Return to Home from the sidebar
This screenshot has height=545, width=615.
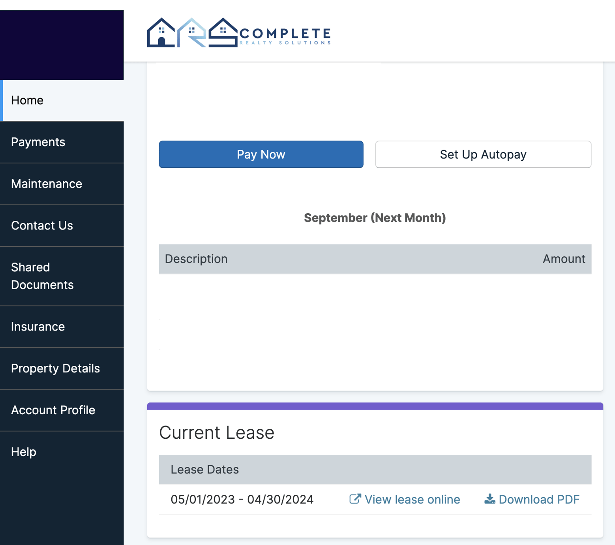pos(27,100)
